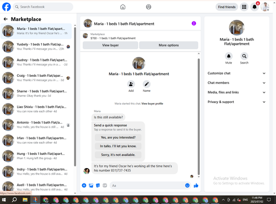Click the back arrow beside Marketplace

[x=6, y=19]
